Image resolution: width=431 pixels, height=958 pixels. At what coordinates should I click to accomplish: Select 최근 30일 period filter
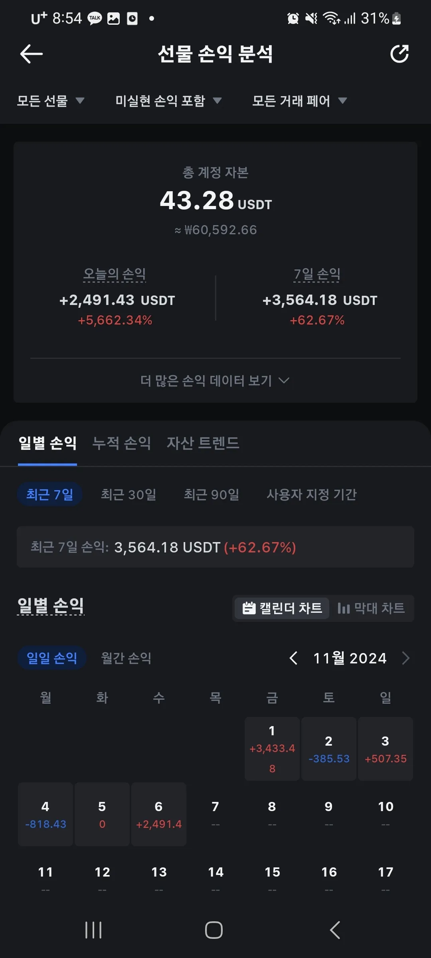click(129, 495)
